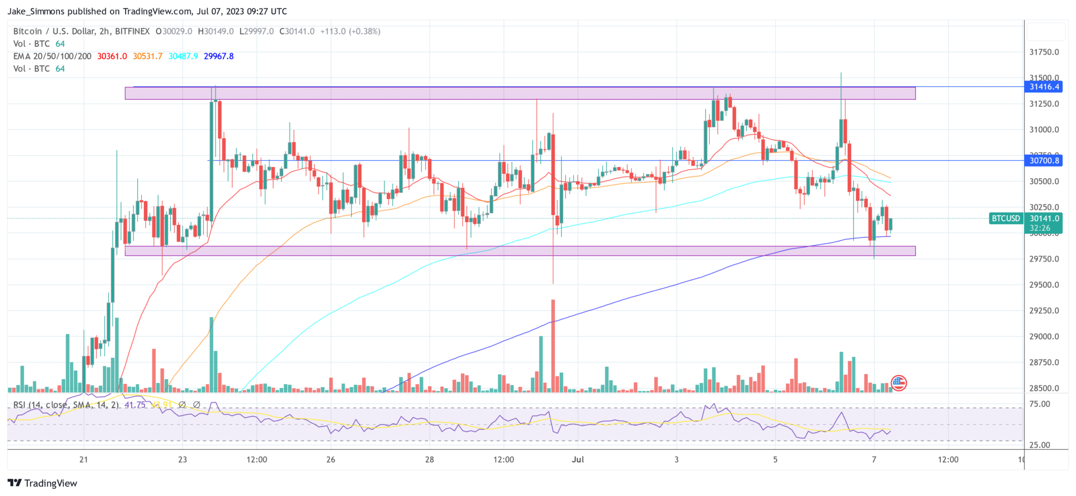Screen dimensions: 1076x496
Task: Click the RSI (14, close, SMA, 14, 2) legend
Action: pyautogui.click(x=66, y=405)
